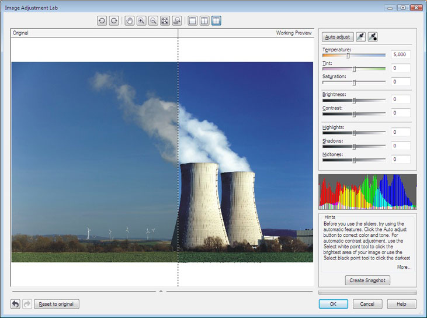Click the Zoom out magnifier
The height and width of the screenshot is (318, 427).
tap(153, 20)
